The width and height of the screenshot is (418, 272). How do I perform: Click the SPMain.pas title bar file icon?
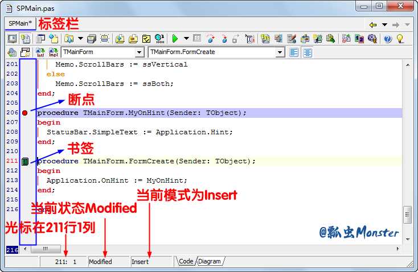[9, 9]
